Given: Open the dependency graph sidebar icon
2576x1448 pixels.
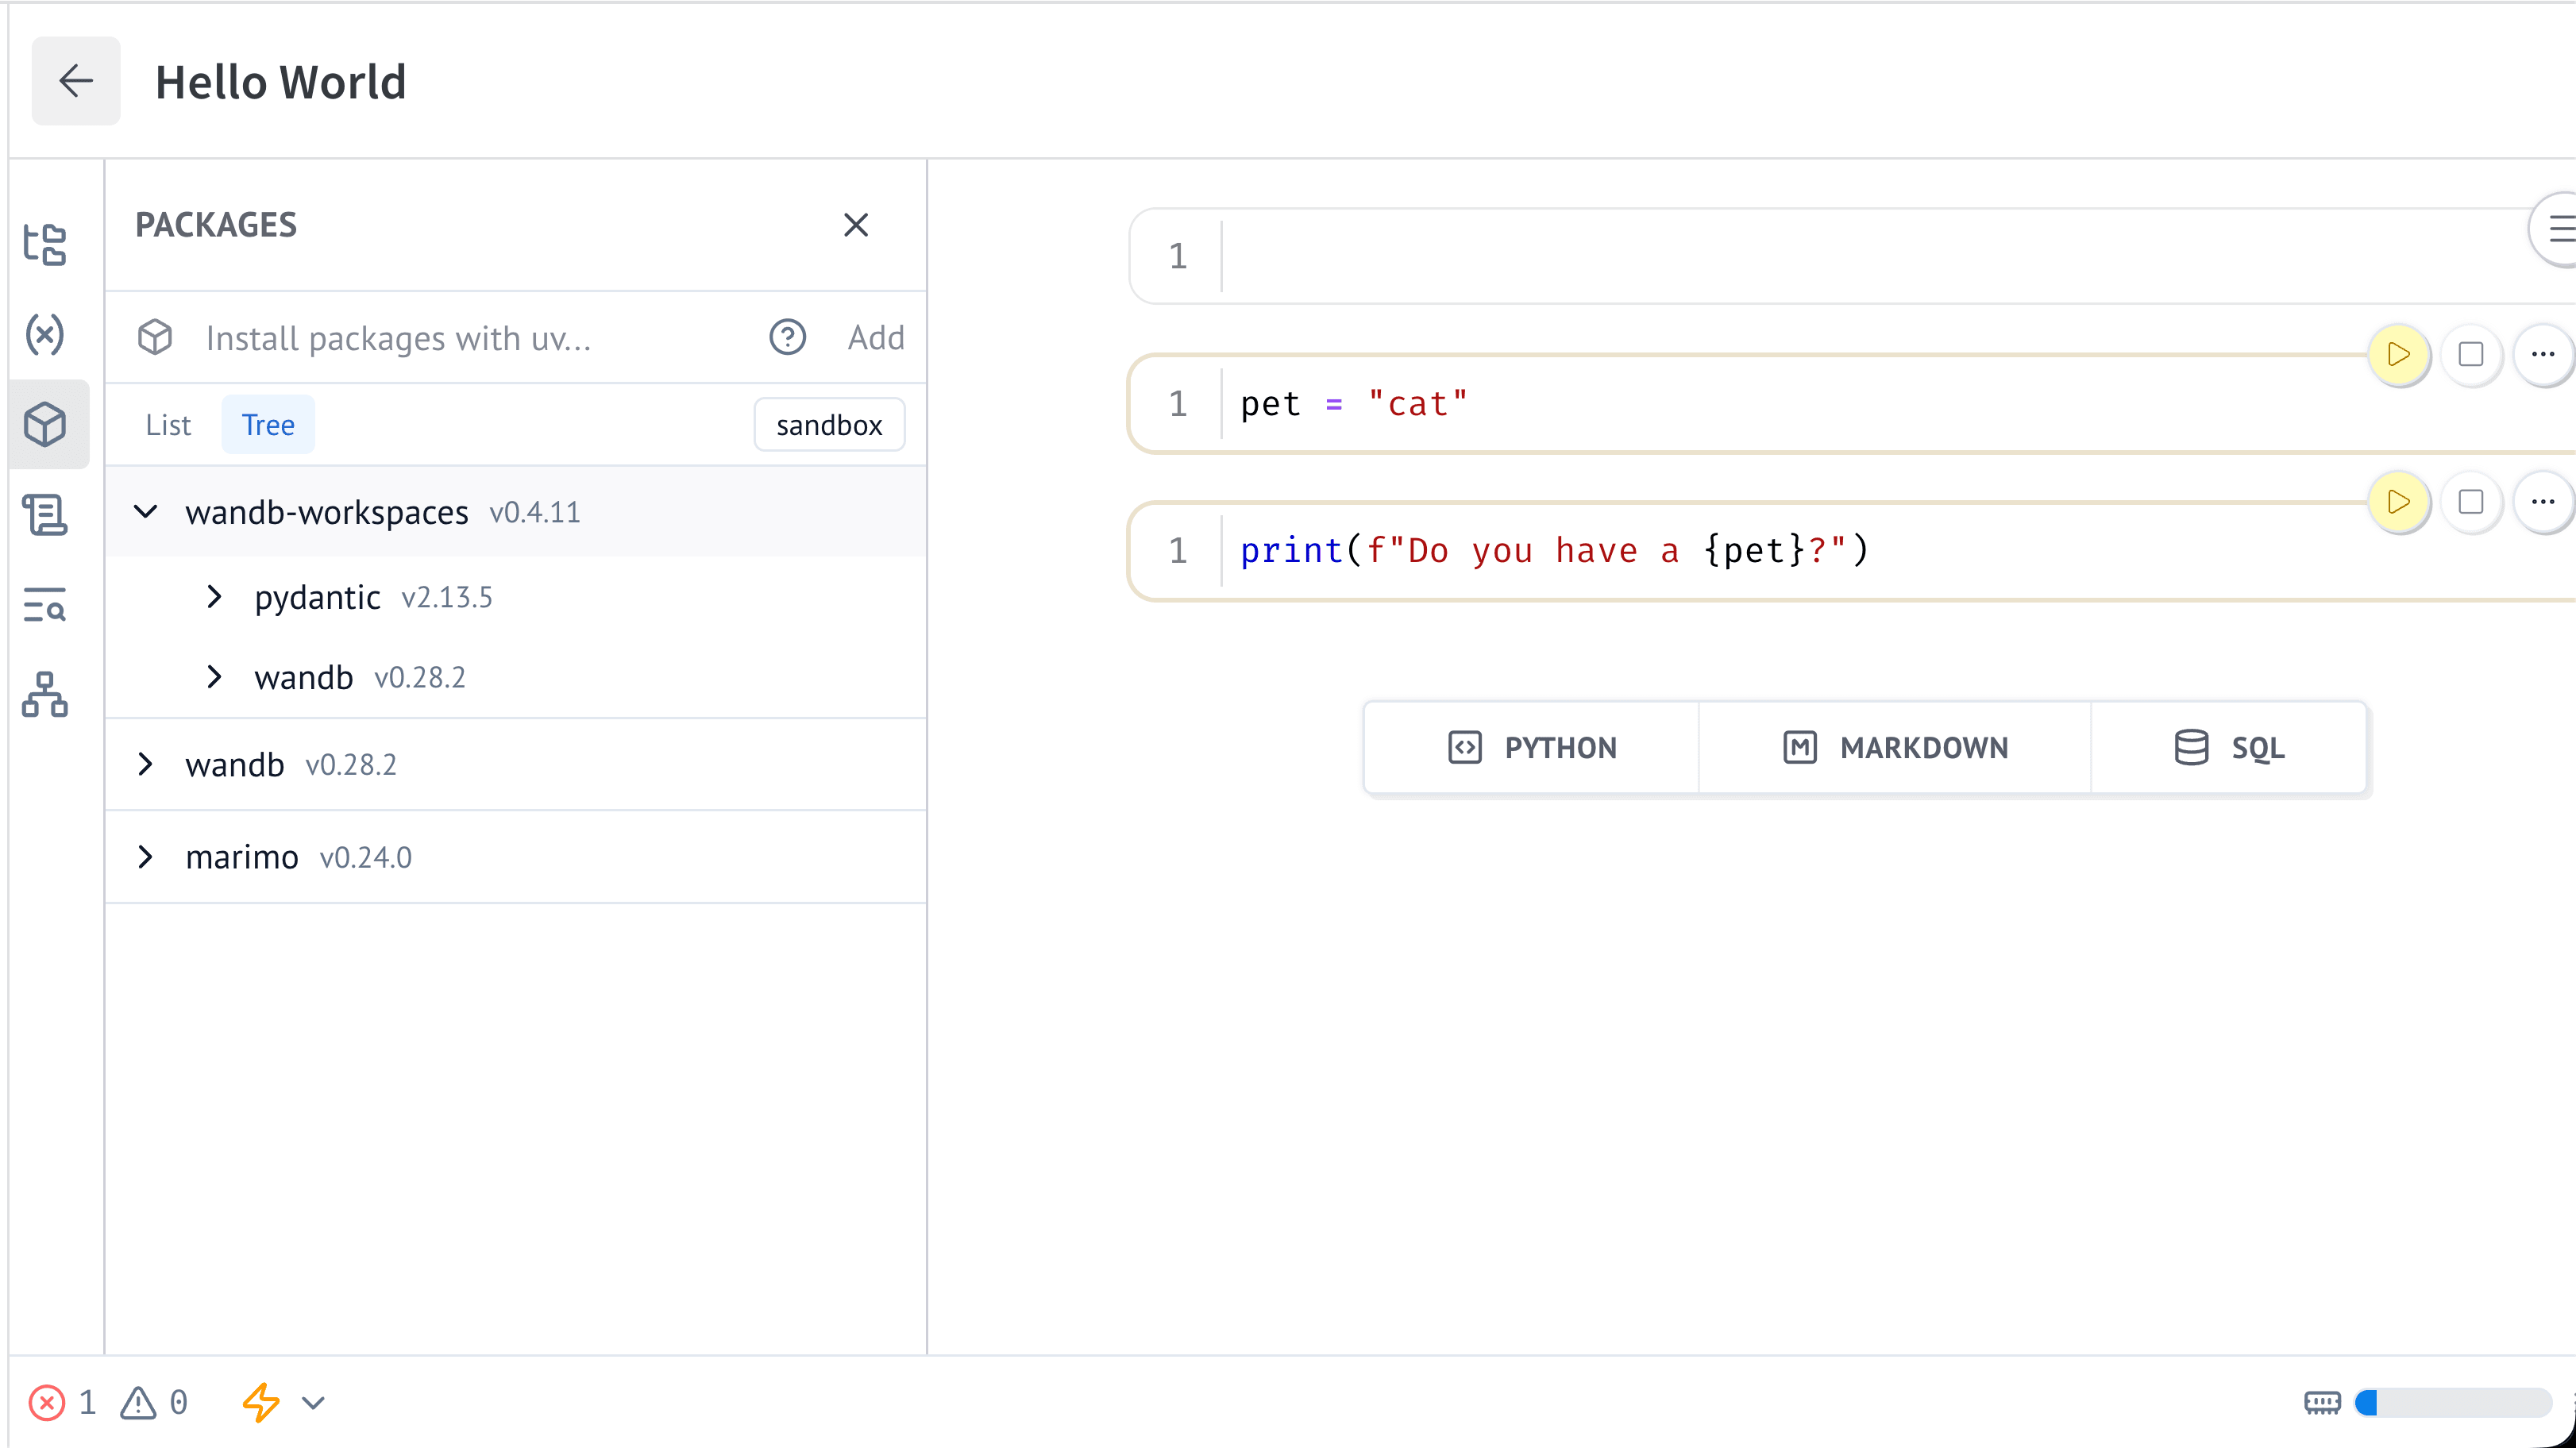Looking at the screenshot, I should (45, 695).
